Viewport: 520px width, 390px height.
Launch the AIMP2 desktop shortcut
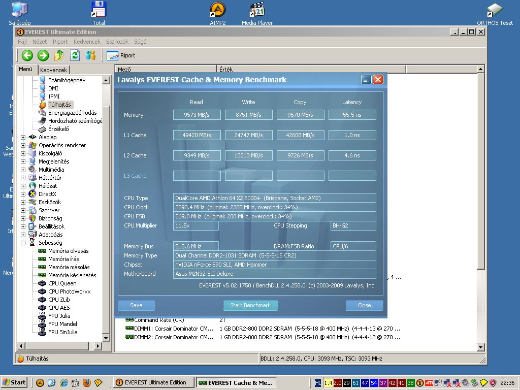[217, 13]
